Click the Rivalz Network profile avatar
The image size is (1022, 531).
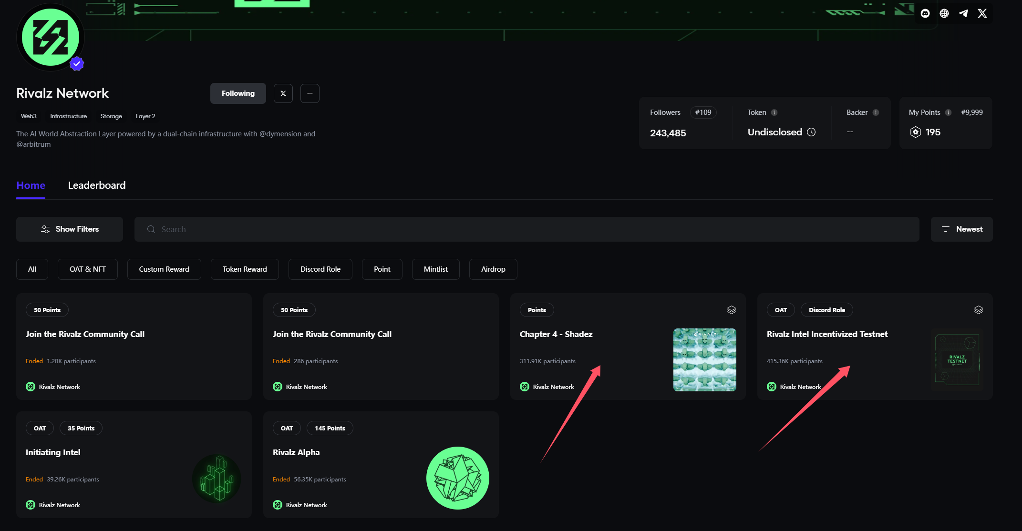pos(50,37)
